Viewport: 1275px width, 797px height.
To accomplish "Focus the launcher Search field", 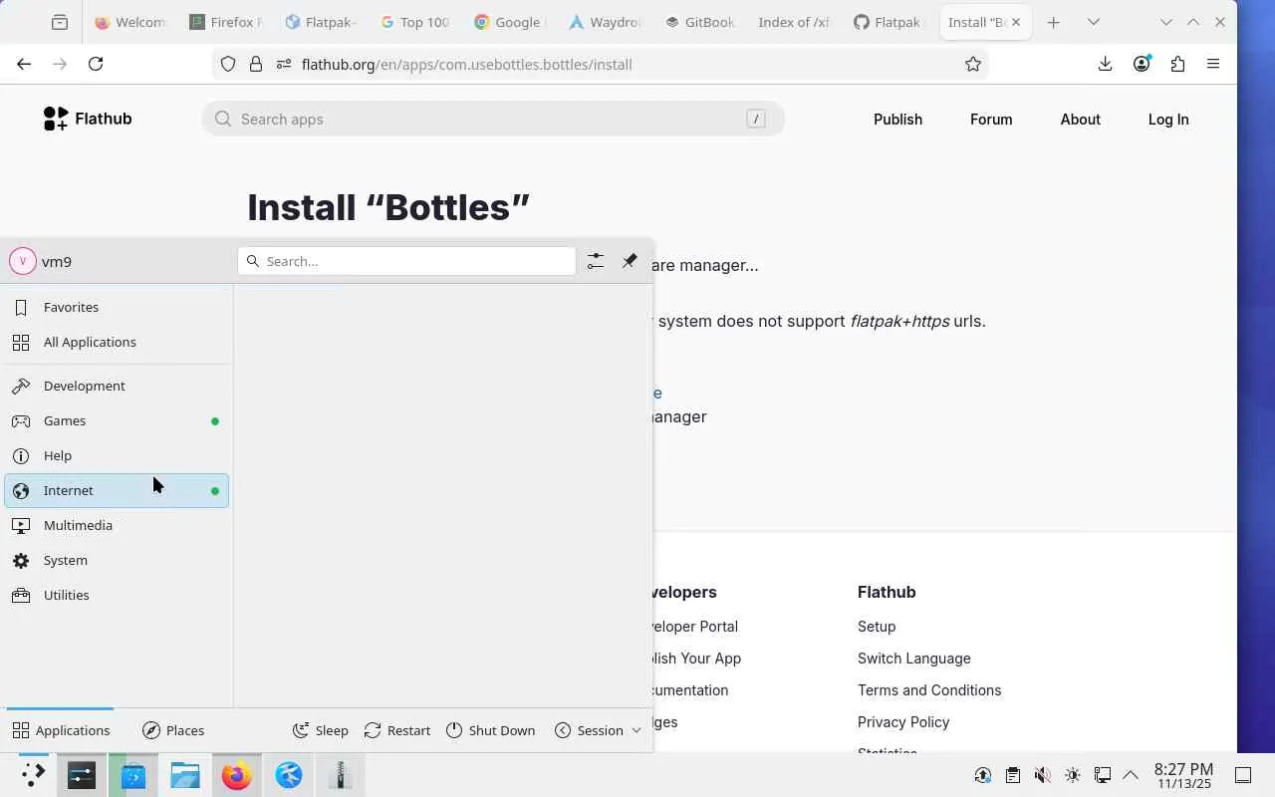I will (406, 261).
